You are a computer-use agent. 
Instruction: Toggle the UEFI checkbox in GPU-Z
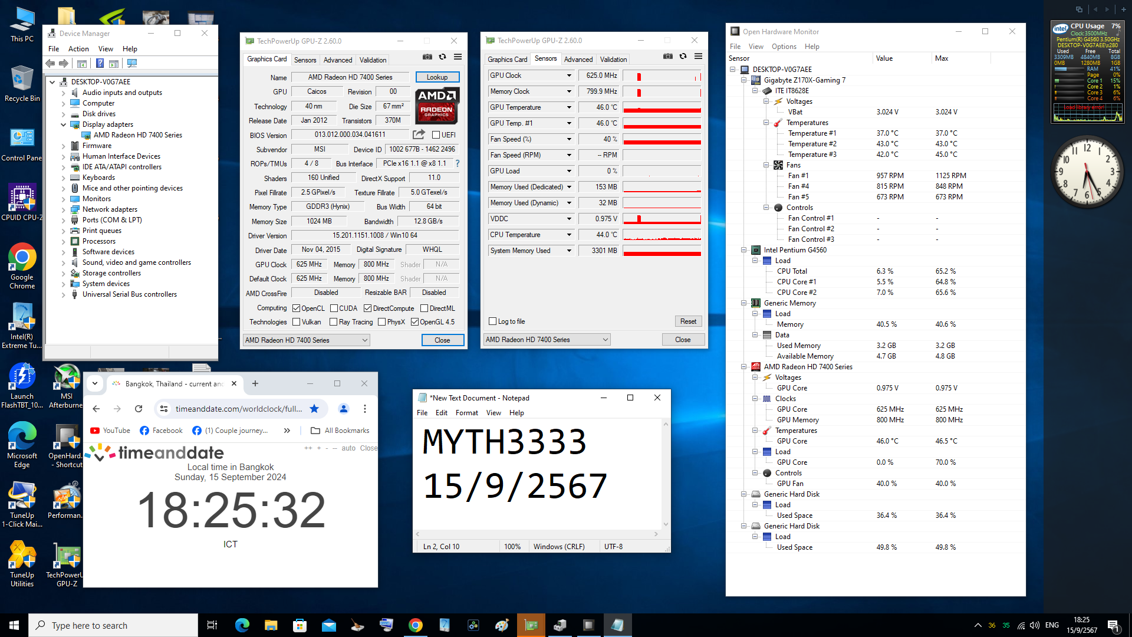click(x=436, y=135)
